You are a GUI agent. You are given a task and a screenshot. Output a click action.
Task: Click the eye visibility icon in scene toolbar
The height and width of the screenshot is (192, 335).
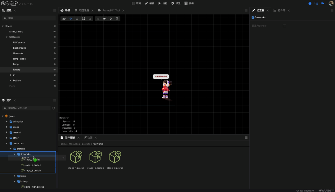[x=98, y=19]
